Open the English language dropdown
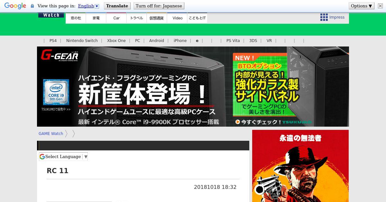This screenshot has width=386, height=202. pyautogui.click(x=88, y=6)
